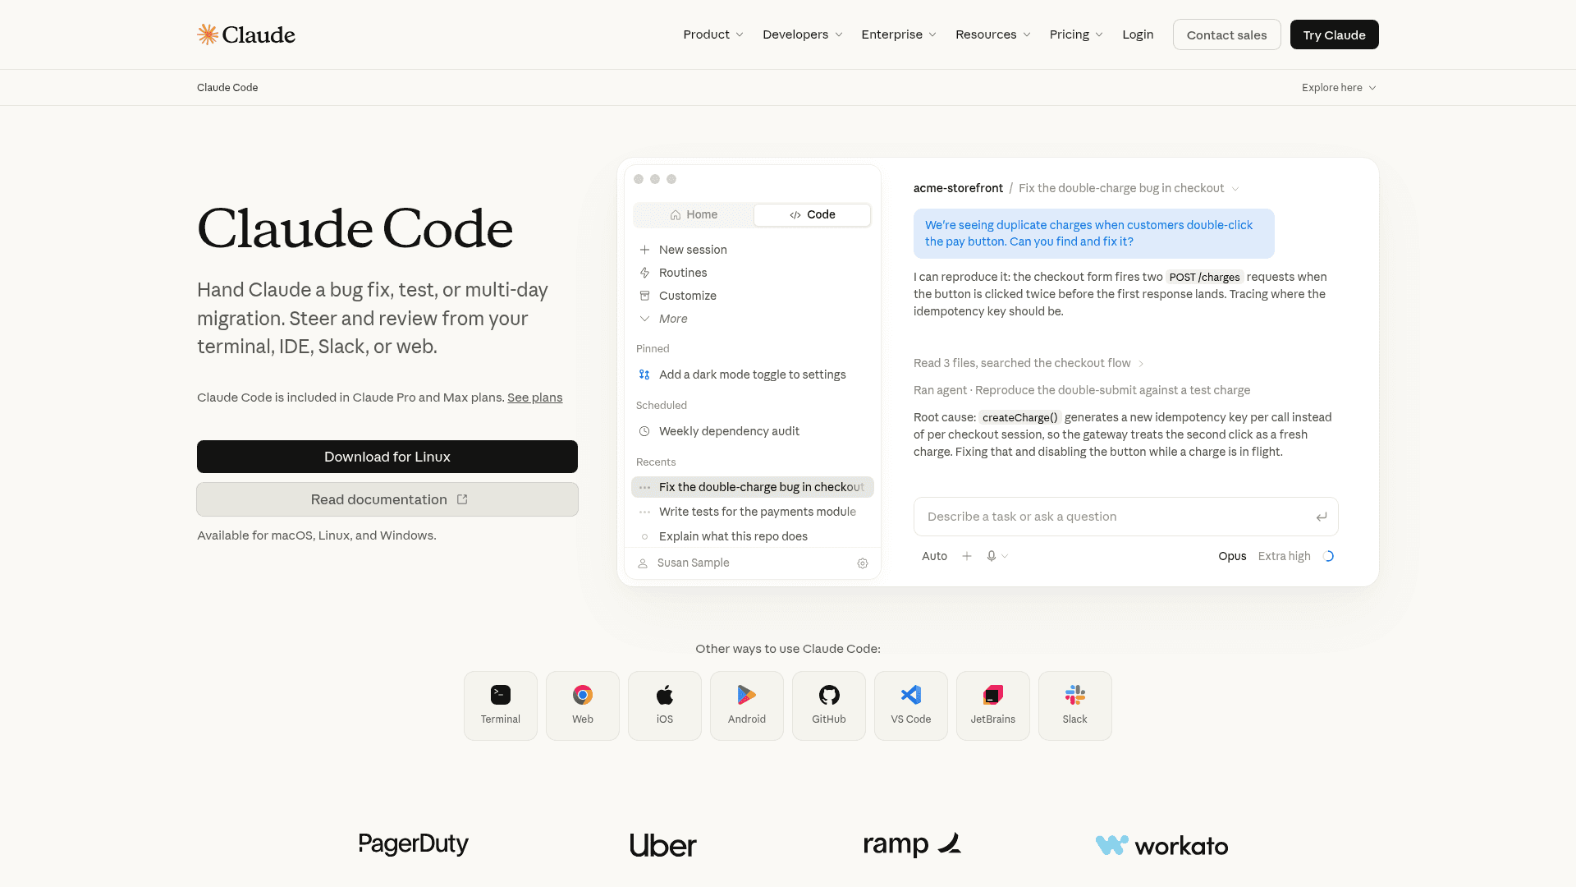1576x887 pixels.
Task: Click the Claude starburst logo icon
Action: click(208, 34)
